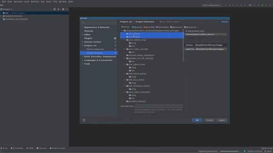Click the Debug bug icon in toolbar

229,5
